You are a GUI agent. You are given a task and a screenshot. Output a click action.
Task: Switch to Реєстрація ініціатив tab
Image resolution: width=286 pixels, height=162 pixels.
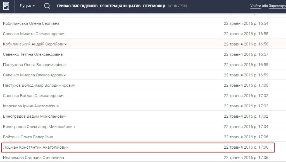point(120,6)
